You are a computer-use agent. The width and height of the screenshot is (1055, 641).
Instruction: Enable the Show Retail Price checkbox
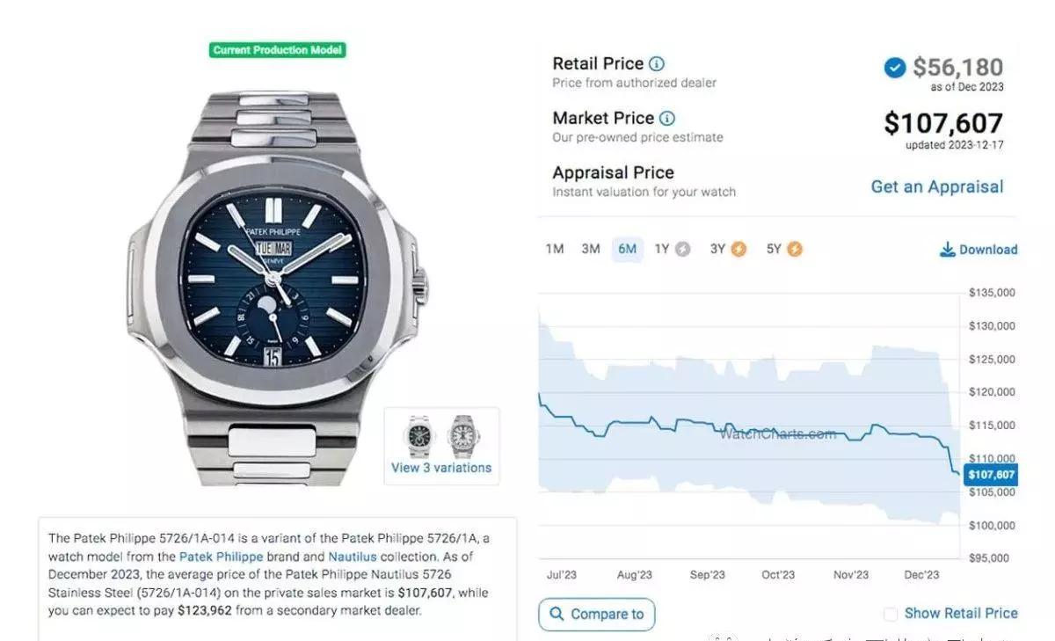891,614
